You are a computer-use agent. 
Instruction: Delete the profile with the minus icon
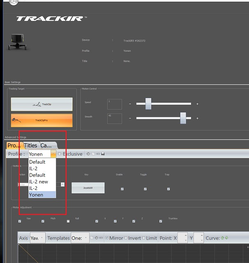98,154
